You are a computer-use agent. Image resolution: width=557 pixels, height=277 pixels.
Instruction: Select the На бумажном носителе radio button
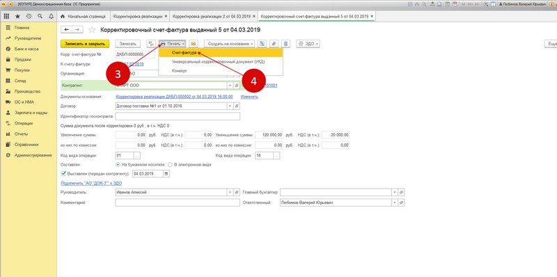pos(118,165)
